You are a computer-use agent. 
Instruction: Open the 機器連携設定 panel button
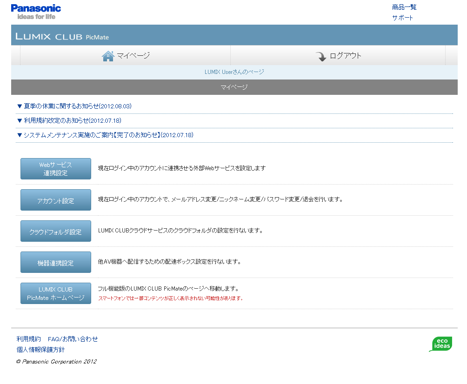point(55,262)
